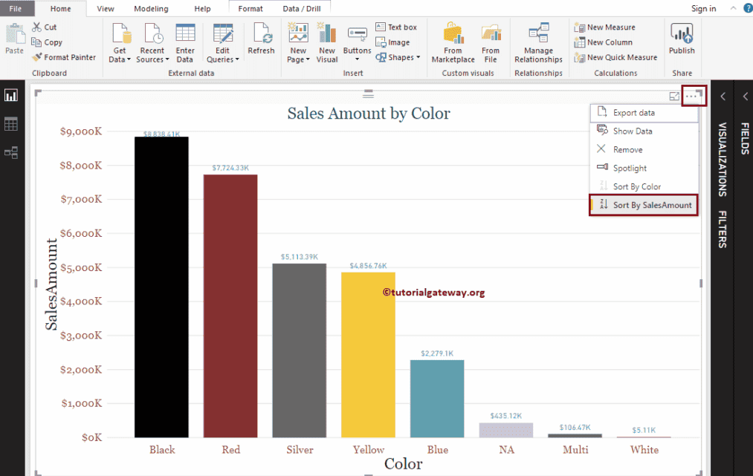This screenshot has height=476, width=753.
Task: Publish the report
Action: 681,41
